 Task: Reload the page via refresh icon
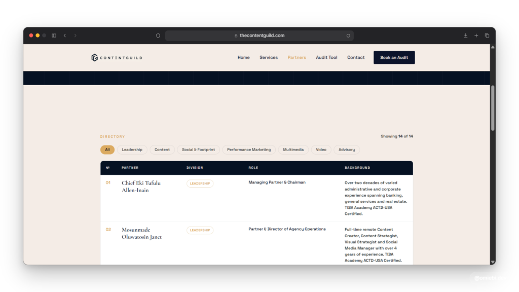[x=348, y=35]
